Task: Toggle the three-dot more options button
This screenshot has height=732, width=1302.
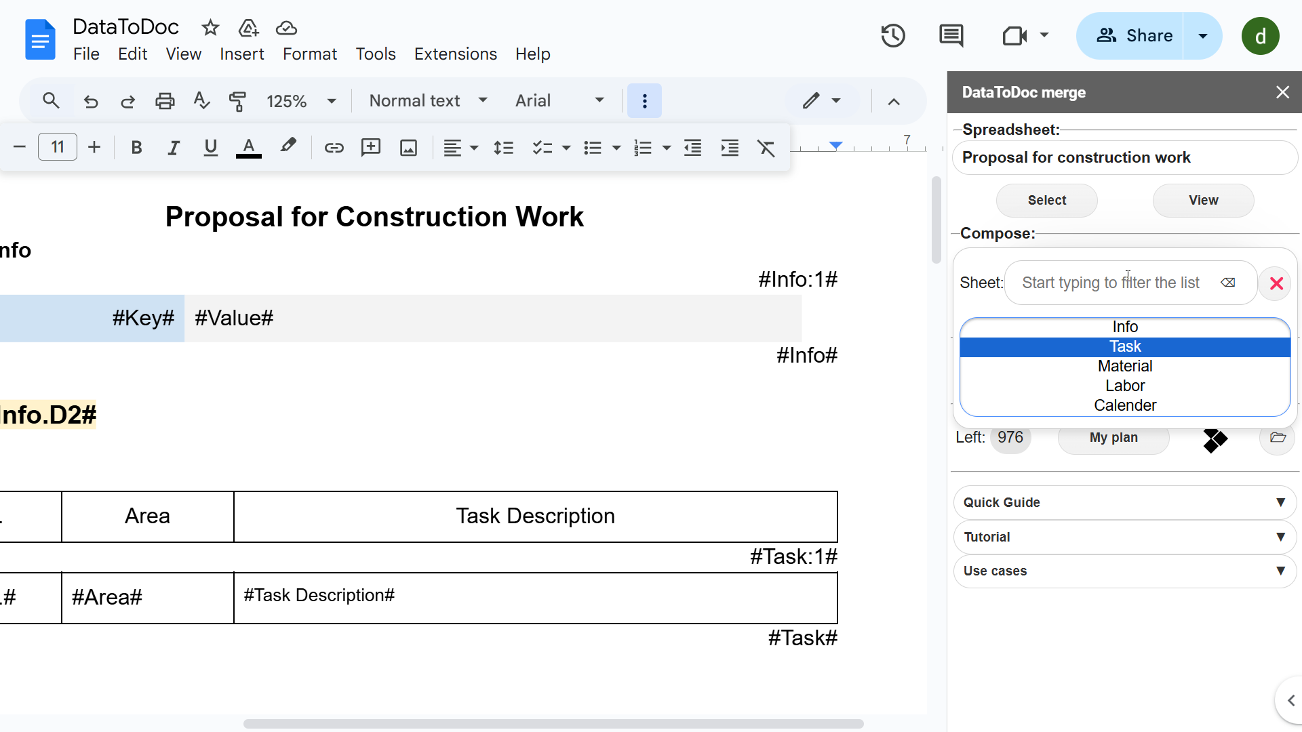Action: tap(644, 101)
